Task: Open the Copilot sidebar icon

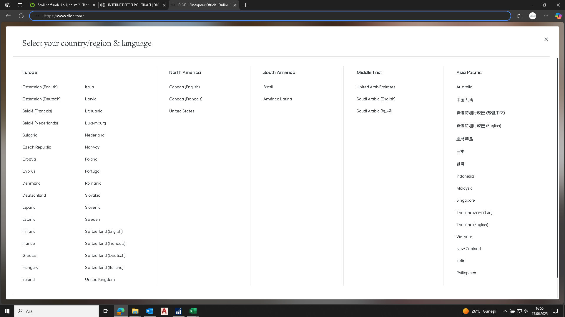Action: point(558,16)
